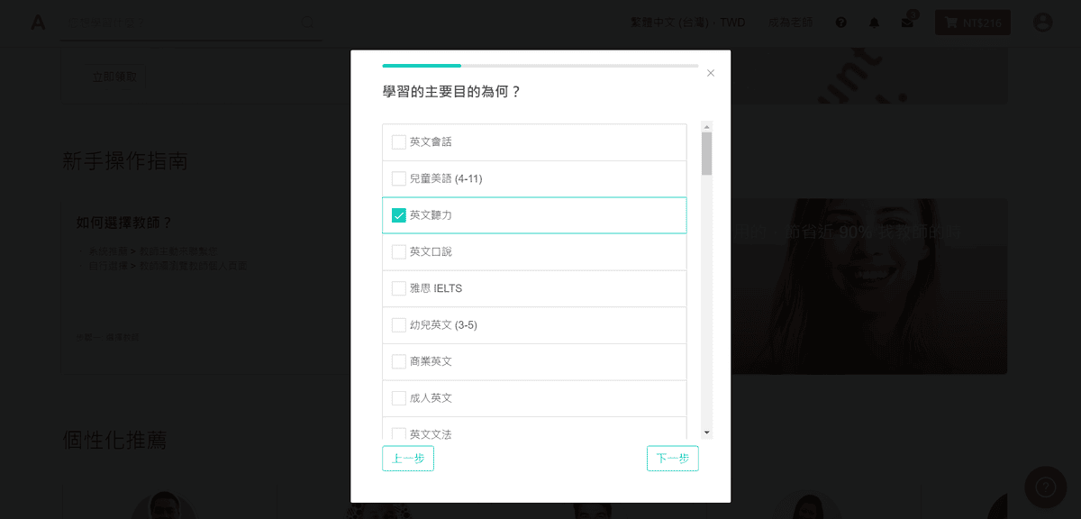Check the 英文會話 option
This screenshot has height=519, width=1081.
click(x=398, y=141)
